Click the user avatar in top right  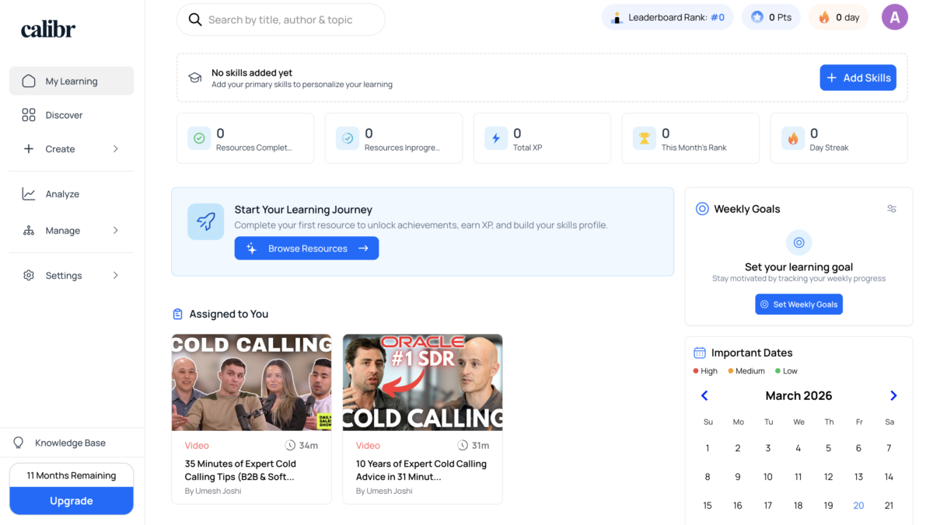894,17
